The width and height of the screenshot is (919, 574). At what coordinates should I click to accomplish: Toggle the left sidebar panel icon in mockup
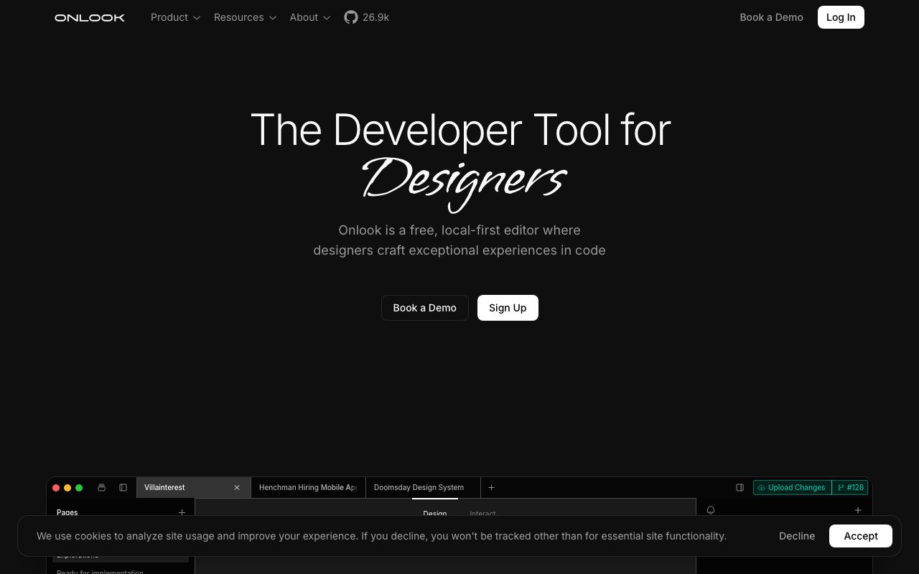(123, 487)
